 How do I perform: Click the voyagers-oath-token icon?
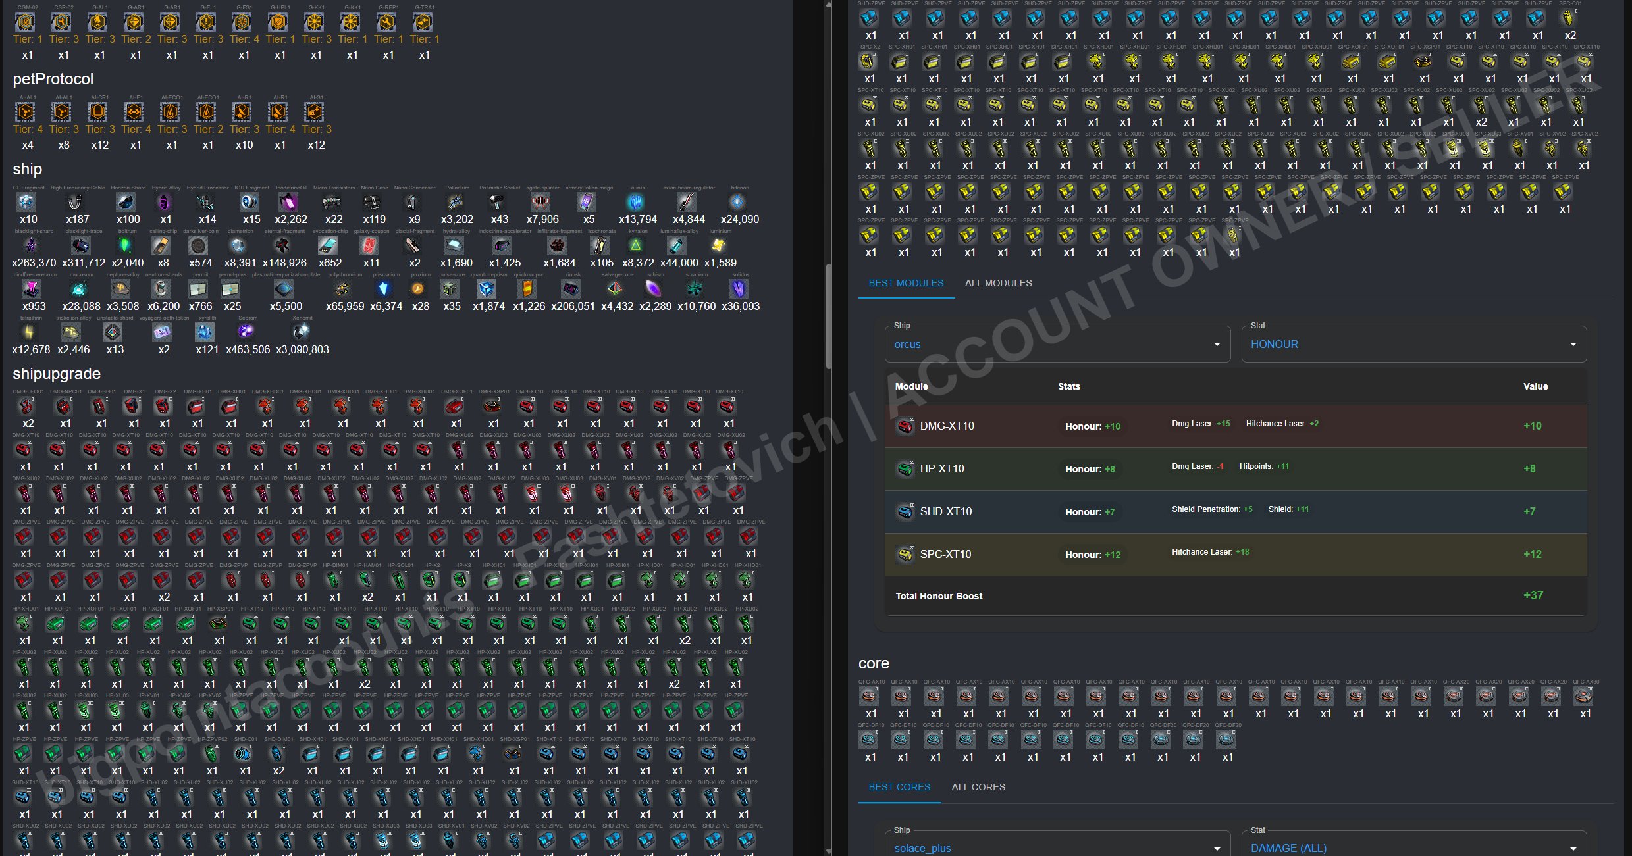162,332
